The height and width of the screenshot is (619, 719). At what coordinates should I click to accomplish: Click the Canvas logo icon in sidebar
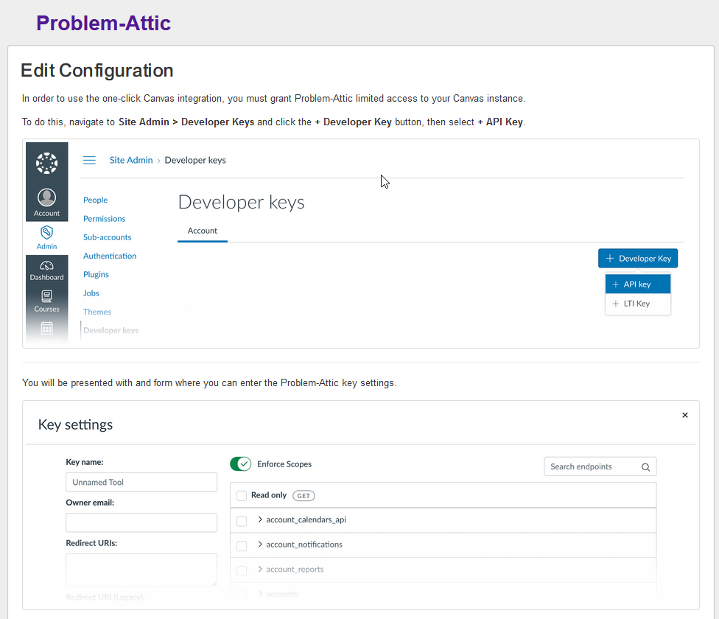pyautogui.click(x=46, y=164)
